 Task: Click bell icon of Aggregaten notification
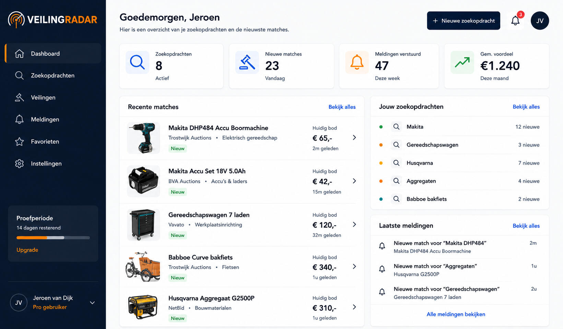coord(382,269)
